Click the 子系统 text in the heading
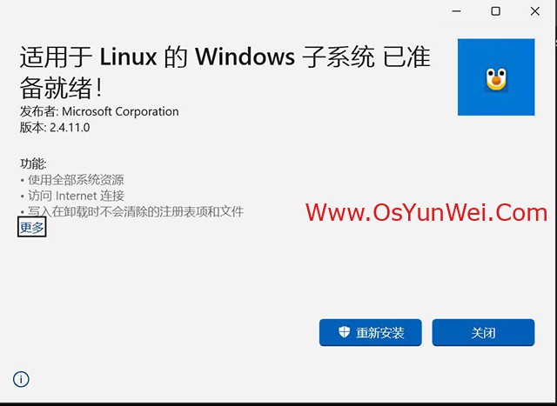Screen dimensions: 557x406 point(339,57)
